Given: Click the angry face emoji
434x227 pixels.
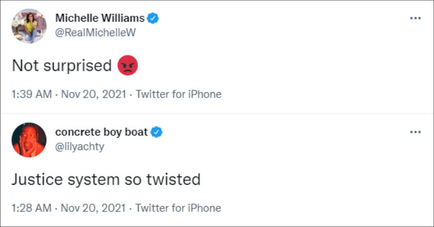Looking at the screenshot, I should pyautogui.click(x=128, y=66).
